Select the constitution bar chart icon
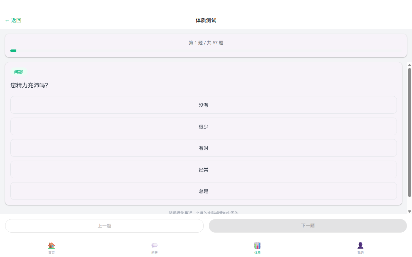The height and width of the screenshot is (257, 412). pos(257,245)
